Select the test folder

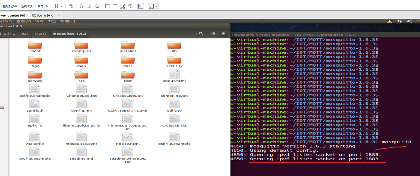128,77
